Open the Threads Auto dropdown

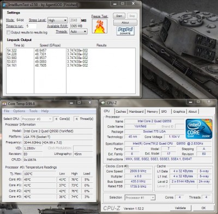click(x=78, y=32)
